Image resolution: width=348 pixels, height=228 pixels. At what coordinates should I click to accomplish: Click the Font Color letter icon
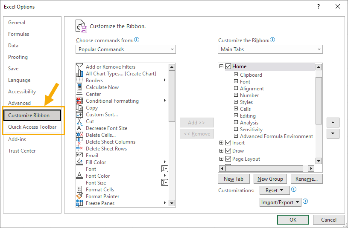(x=79, y=176)
